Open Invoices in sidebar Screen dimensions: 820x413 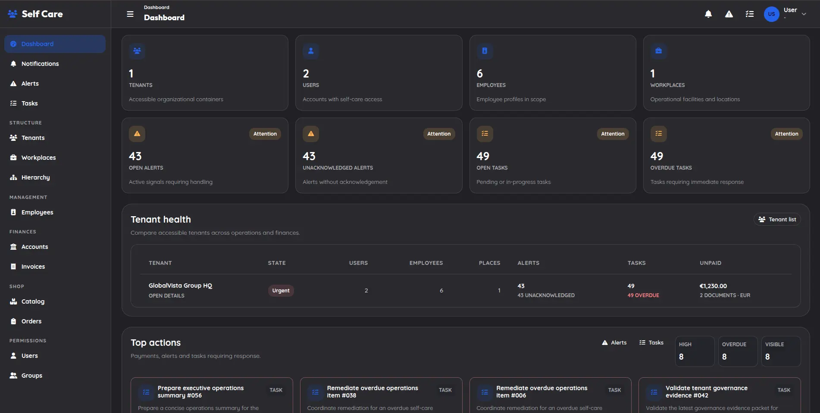tap(55, 267)
